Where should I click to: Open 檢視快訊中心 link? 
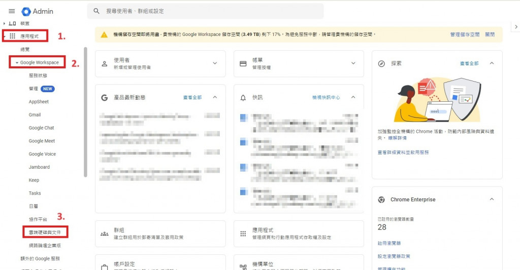click(x=326, y=97)
